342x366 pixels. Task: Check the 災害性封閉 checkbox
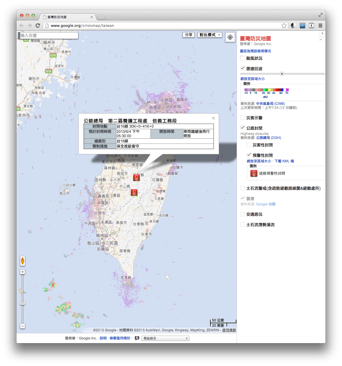pos(249,145)
